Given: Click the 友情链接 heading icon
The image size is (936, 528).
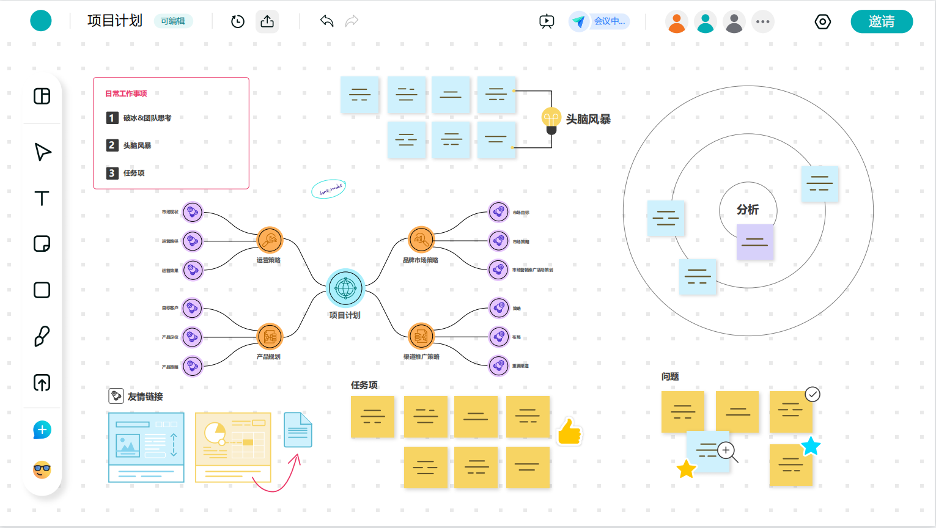Looking at the screenshot, I should tap(116, 396).
